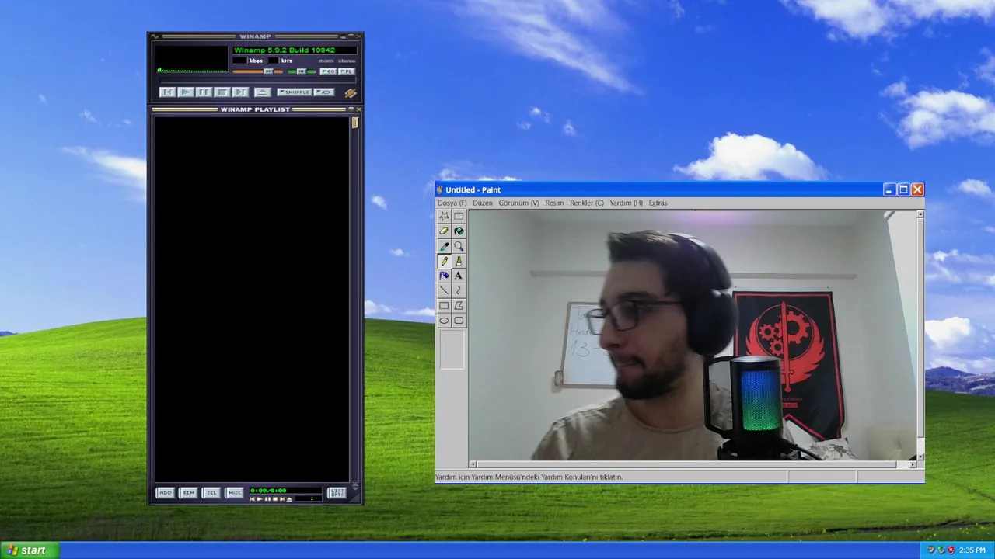
Task: Click the playlist mini Stop button
Action: coord(275,499)
